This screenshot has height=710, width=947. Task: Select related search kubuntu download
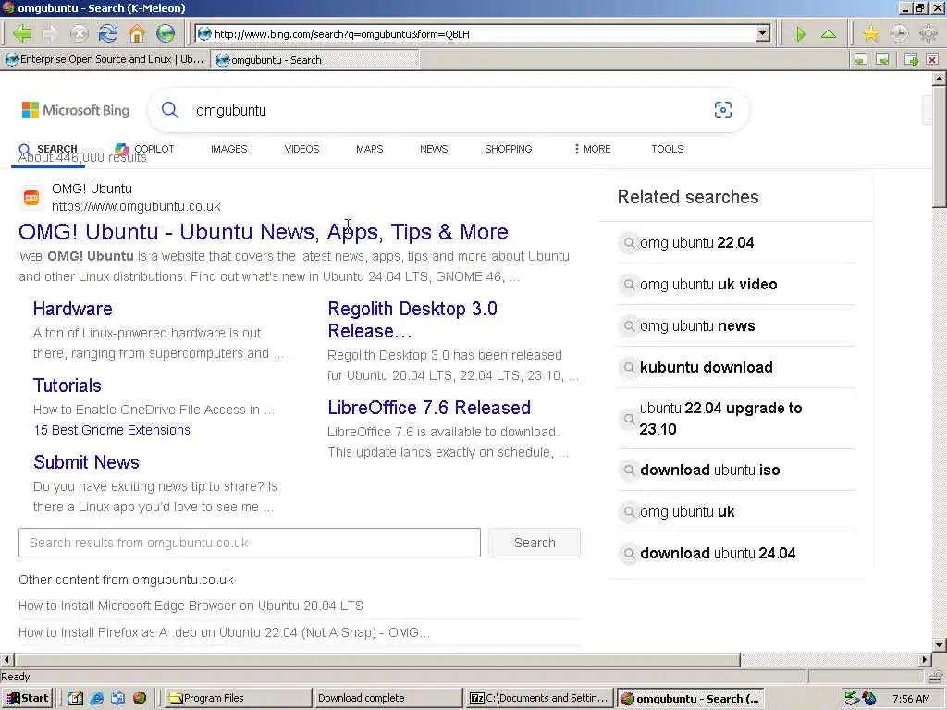[x=706, y=368]
